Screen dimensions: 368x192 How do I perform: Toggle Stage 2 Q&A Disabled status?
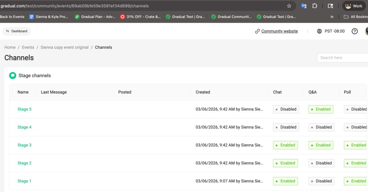click(x=321, y=163)
